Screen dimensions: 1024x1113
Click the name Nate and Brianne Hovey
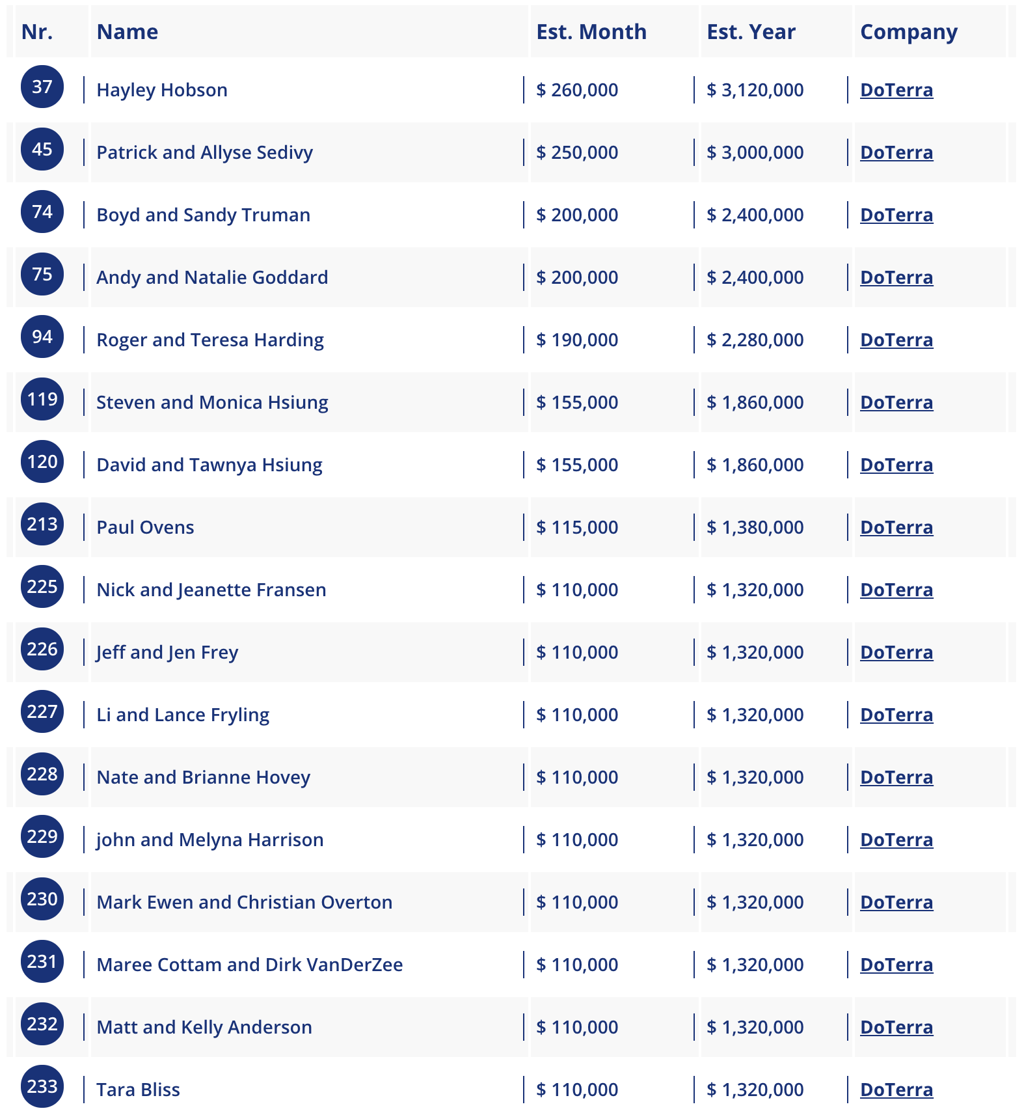coord(204,777)
